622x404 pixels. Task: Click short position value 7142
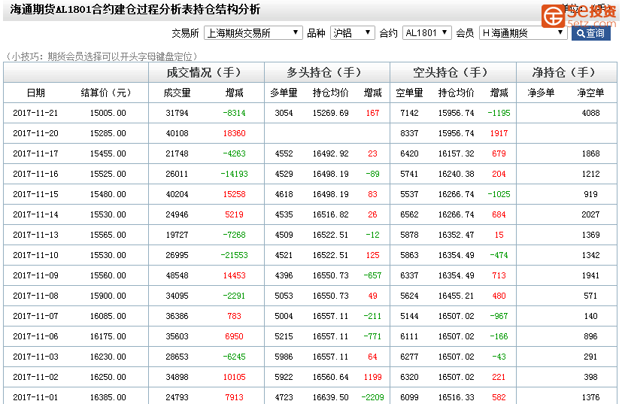coord(409,113)
